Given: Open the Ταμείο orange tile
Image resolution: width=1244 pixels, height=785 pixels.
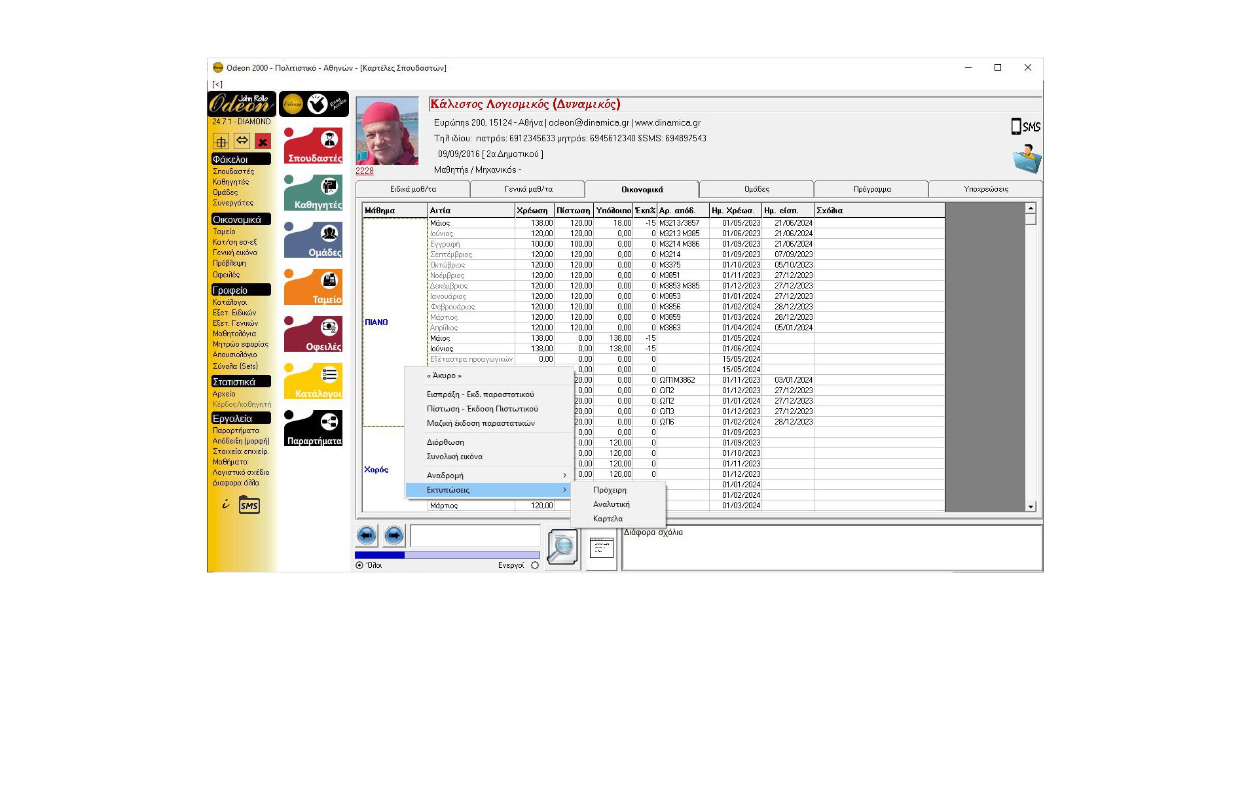Looking at the screenshot, I should [313, 287].
